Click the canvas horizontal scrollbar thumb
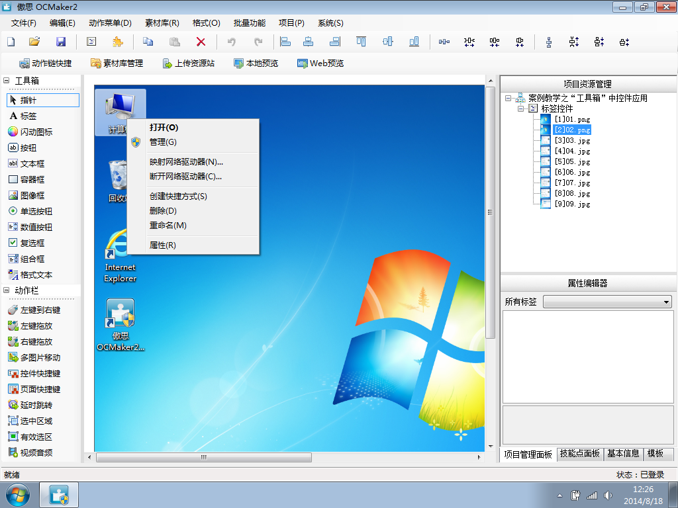This screenshot has height=508, width=678. pyautogui.click(x=204, y=457)
